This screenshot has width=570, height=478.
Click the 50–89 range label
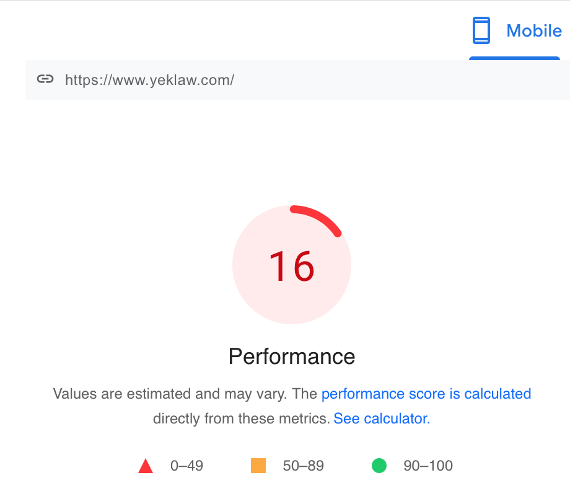click(x=303, y=466)
